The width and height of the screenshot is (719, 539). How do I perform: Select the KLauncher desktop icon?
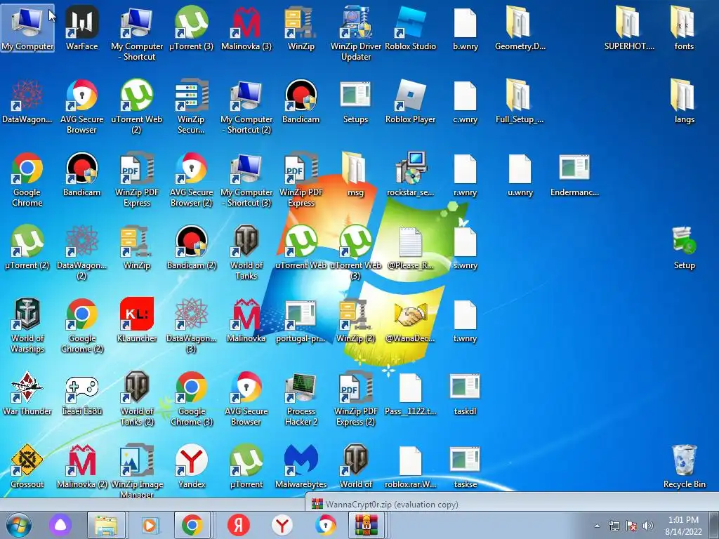[137, 320]
